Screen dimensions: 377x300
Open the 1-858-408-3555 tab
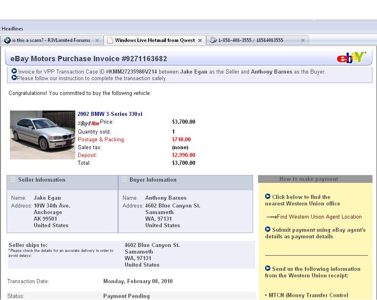(257, 40)
